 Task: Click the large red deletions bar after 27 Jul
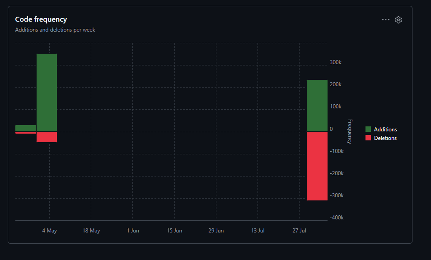coord(317,166)
